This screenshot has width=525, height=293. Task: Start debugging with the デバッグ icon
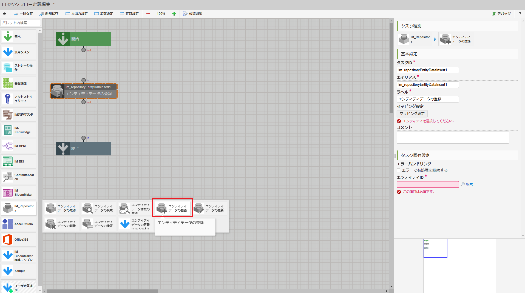(x=501, y=13)
